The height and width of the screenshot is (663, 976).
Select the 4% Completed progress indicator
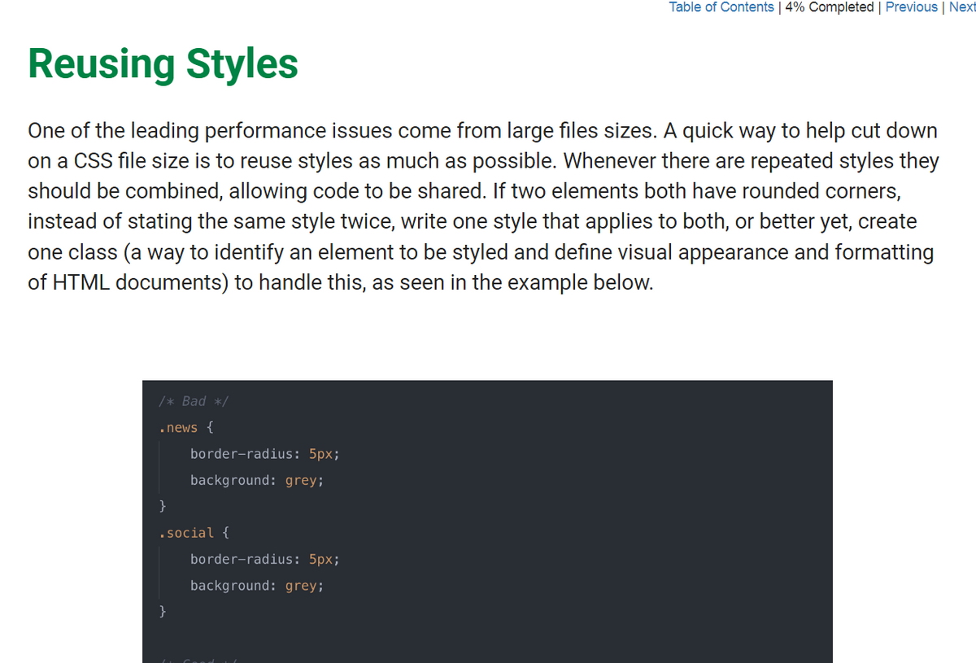pos(829,7)
